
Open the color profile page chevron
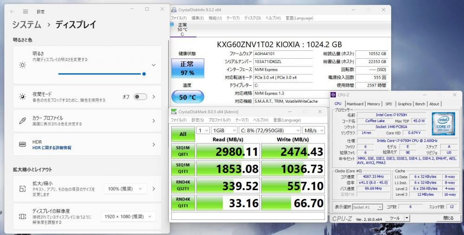point(154,121)
